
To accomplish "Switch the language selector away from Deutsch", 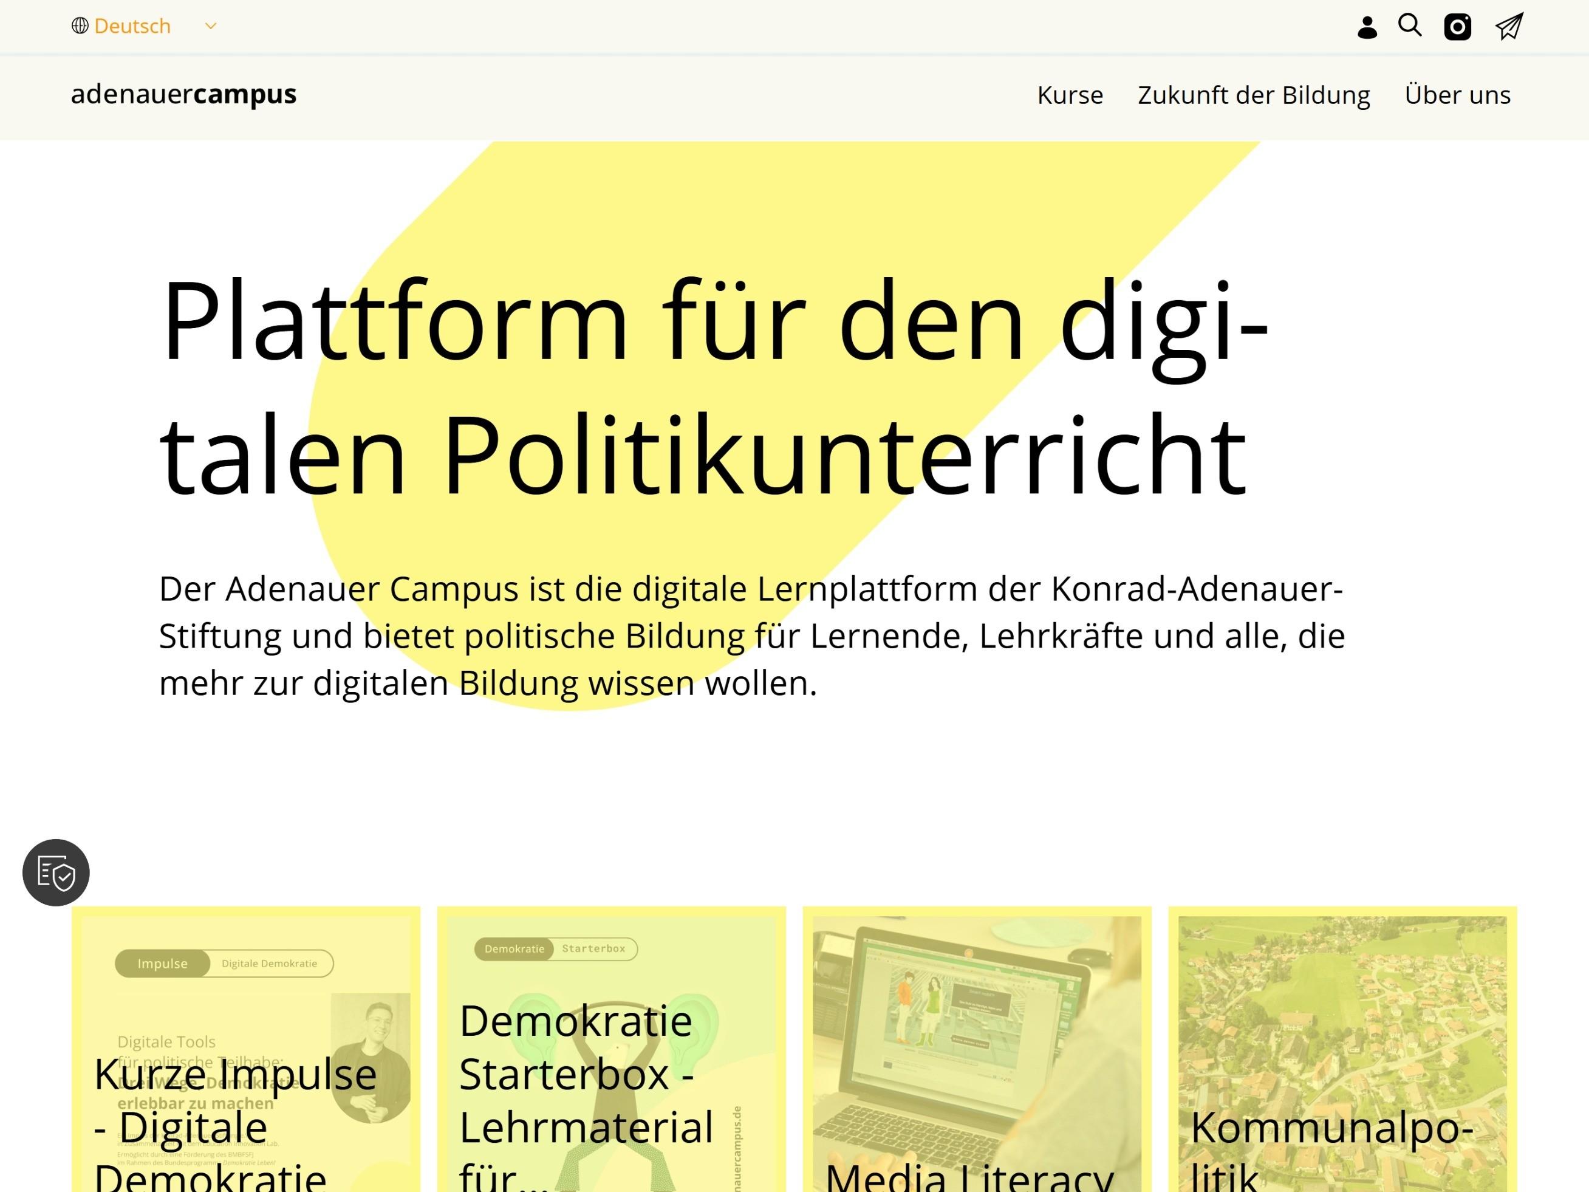I will pyautogui.click(x=134, y=26).
